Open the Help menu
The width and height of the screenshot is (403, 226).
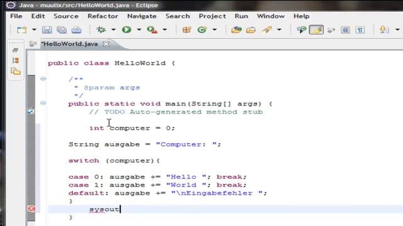click(302, 16)
